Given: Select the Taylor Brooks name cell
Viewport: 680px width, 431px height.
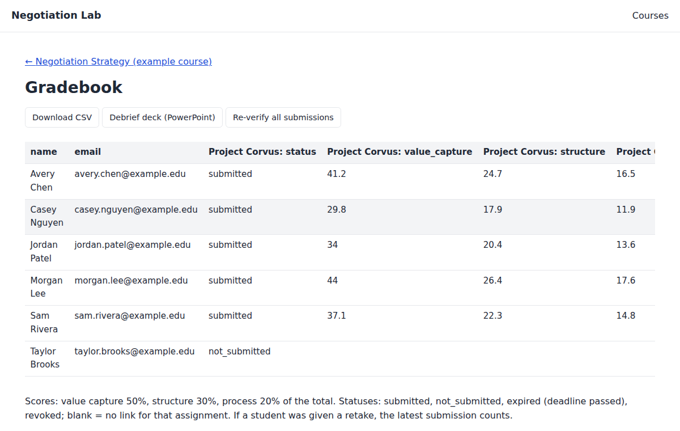Looking at the screenshot, I should (x=47, y=358).
